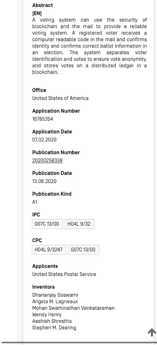Open CPC classification G07C 13/00

click(84, 250)
